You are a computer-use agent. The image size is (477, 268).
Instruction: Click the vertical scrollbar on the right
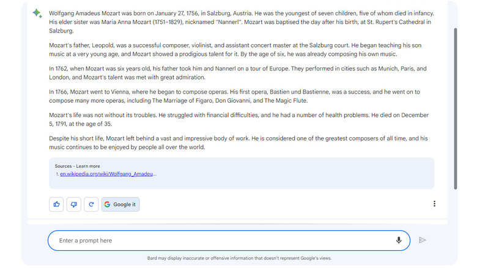(455, 110)
